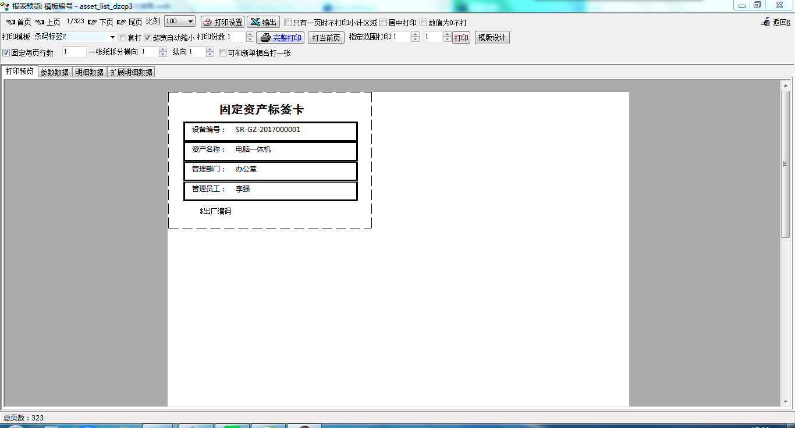The height and width of the screenshot is (428, 795).
Task: Open 模版设计 template designer
Action: coord(492,38)
